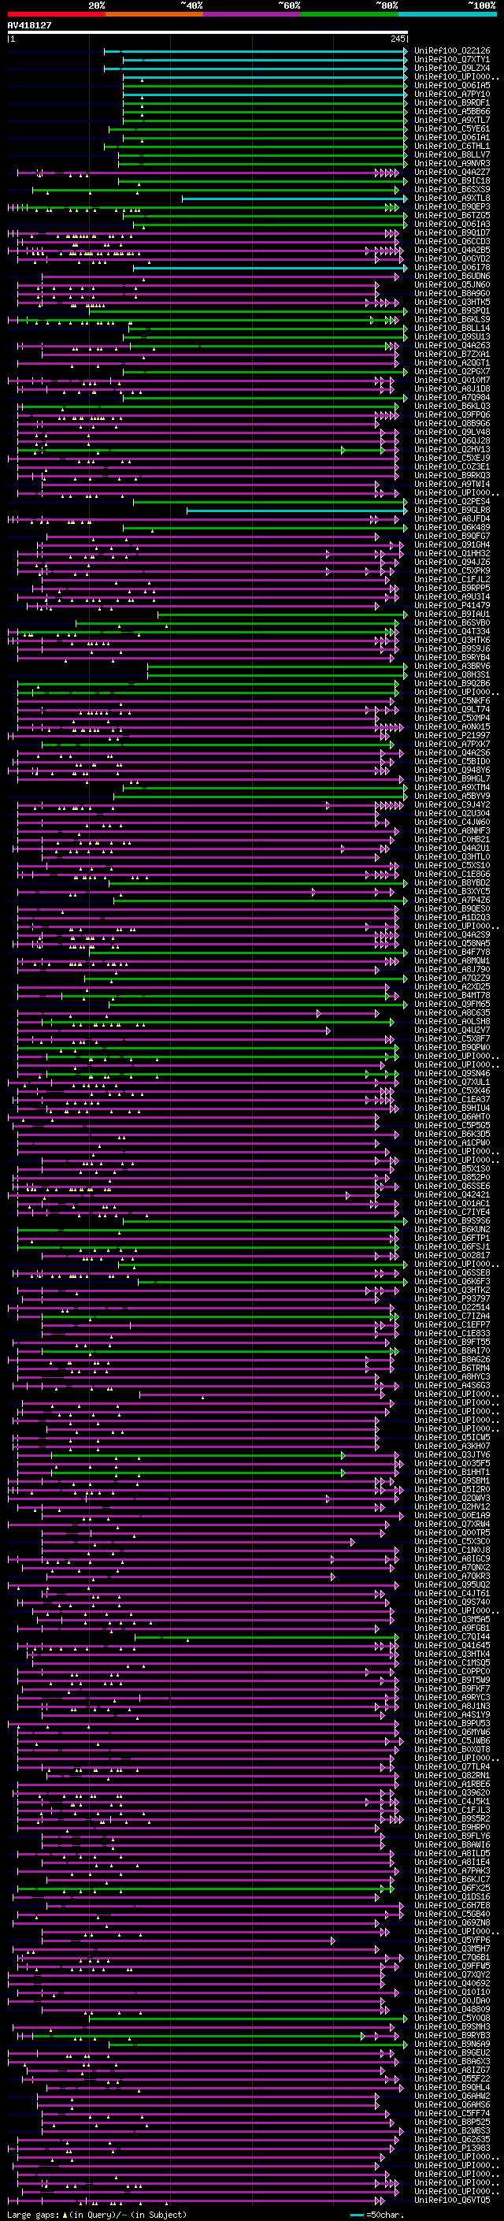
Task: Click the AV418127 query name
Action: click(29, 25)
